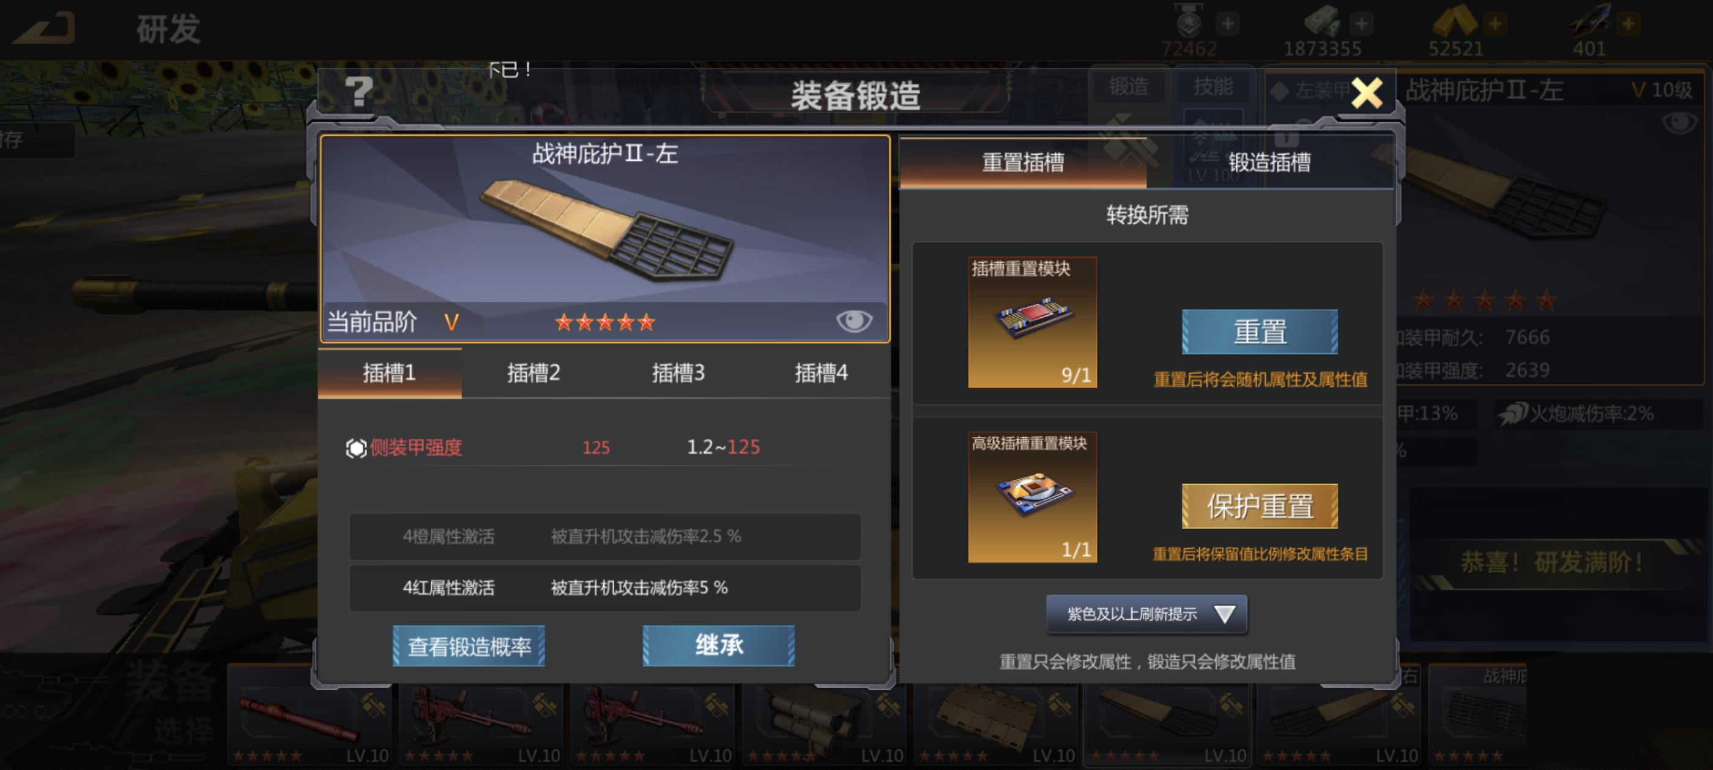Image resolution: width=1713 pixels, height=770 pixels.
Task: Tap the gold plus icon beside 52521
Action: tap(1494, 24)
